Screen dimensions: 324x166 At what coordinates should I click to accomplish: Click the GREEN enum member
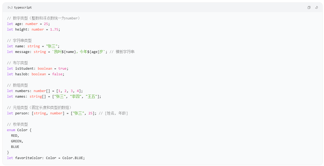(17, 141)
